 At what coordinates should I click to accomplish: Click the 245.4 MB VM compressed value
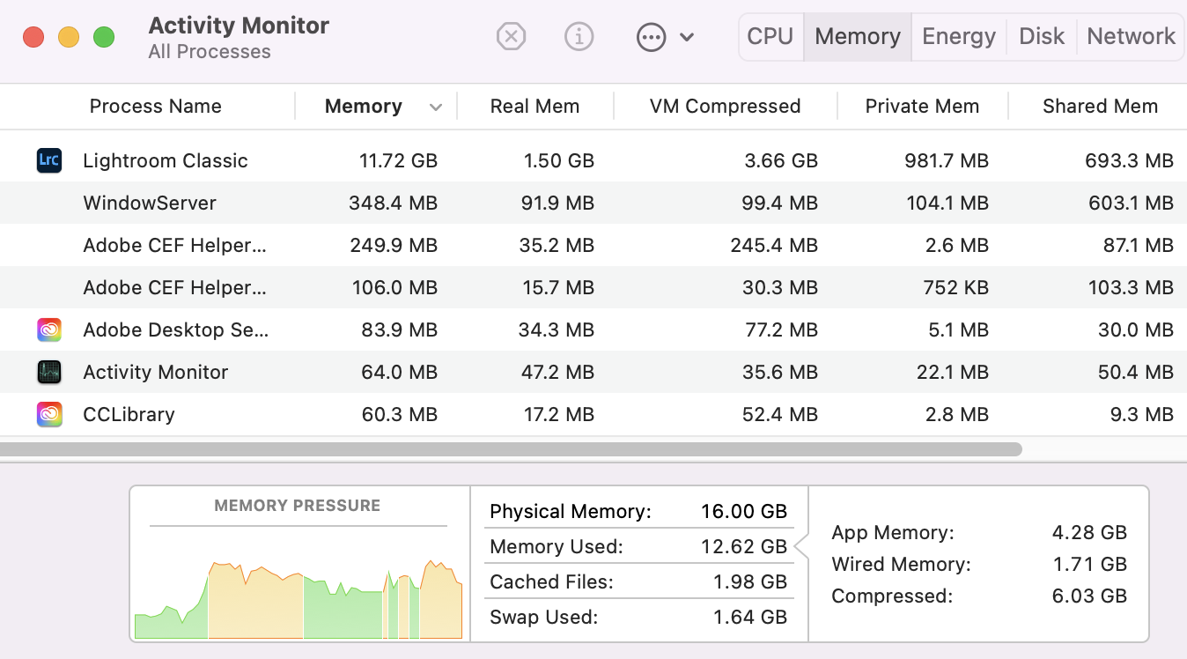[774, 245]
